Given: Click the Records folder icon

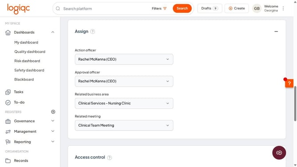Looking at the screenshot, I should tap(8, 161).
